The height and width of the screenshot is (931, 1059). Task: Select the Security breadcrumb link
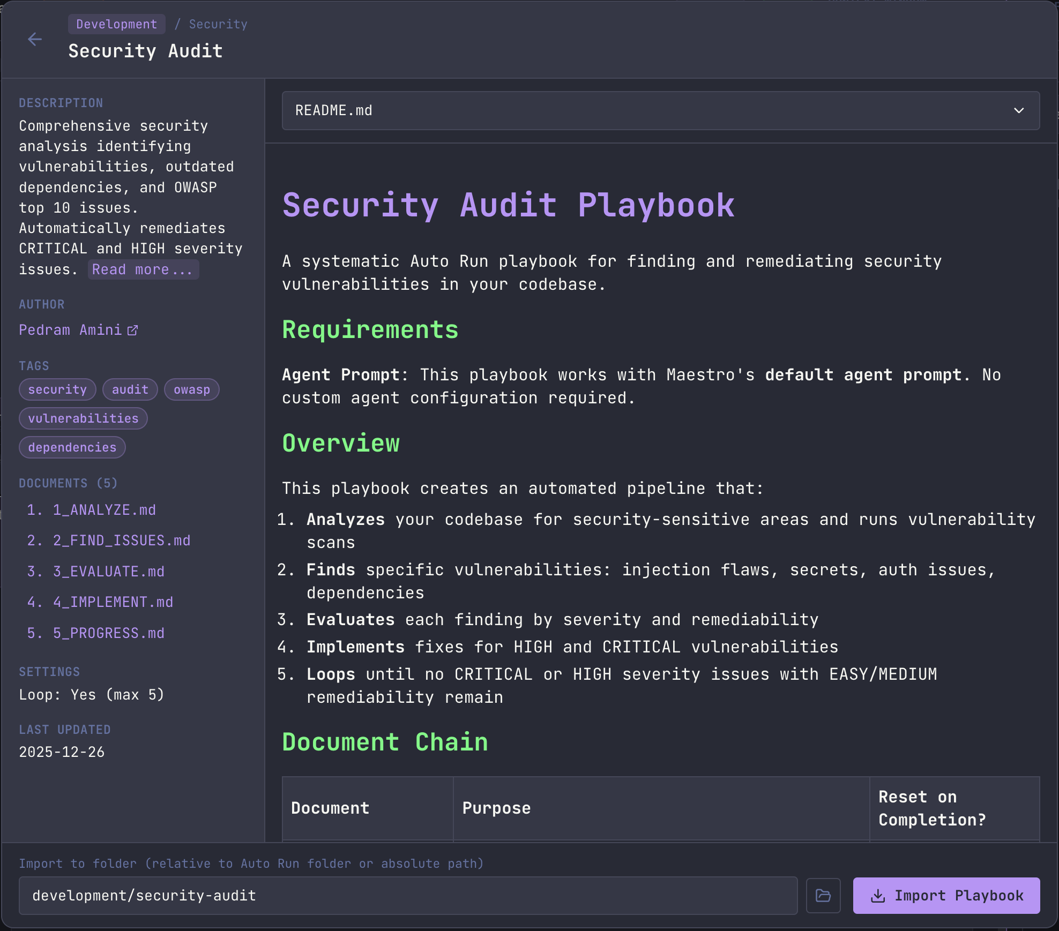pos(218,24)
